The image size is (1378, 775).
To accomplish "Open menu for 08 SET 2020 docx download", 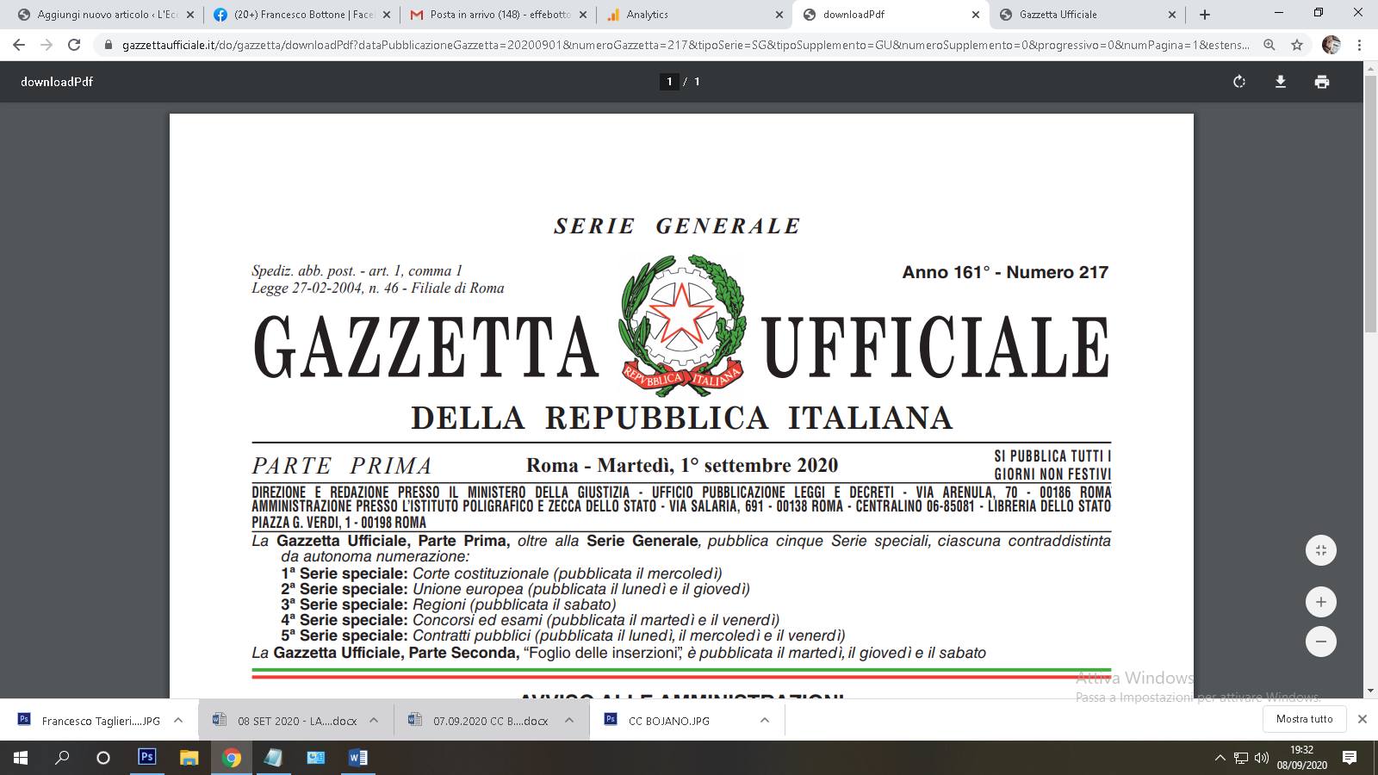I will [374, 721].
